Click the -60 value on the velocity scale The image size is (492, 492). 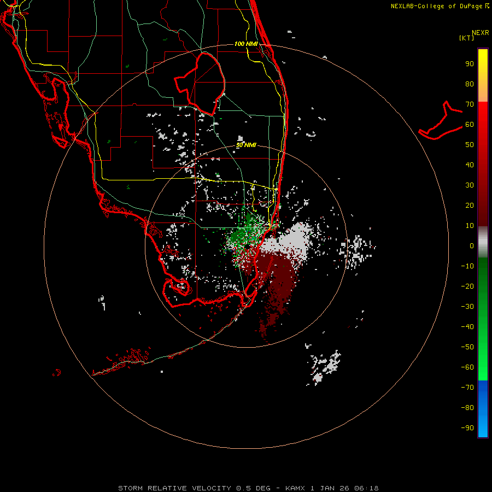click(x=467, y=367)
